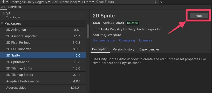Select the VR feature set entry

[x=43, y=15]
